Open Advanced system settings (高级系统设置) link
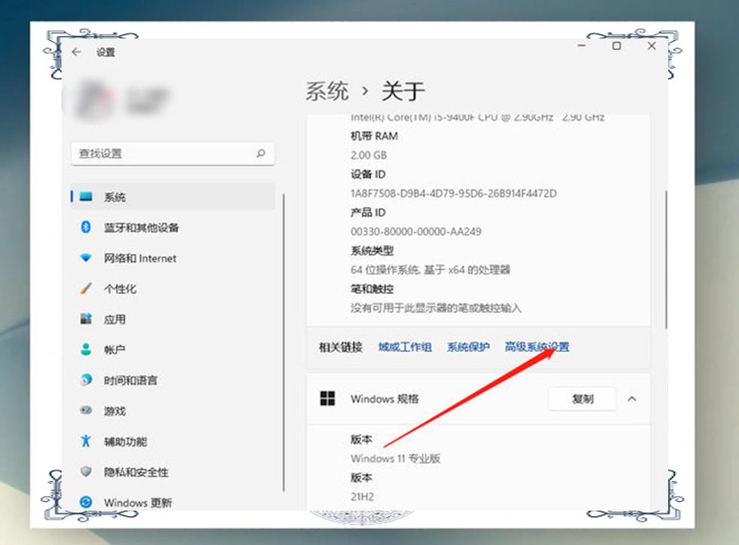 pyautogui.click(x=537, y=347)
